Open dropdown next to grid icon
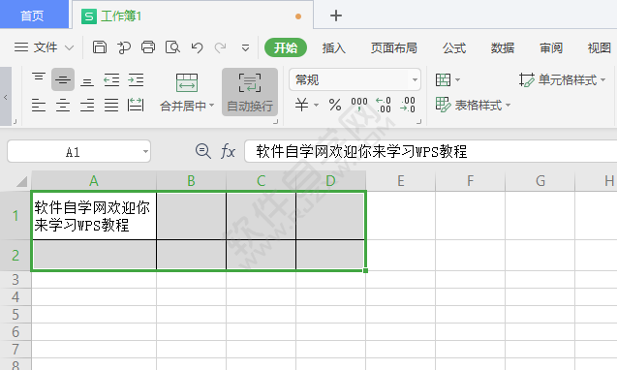 click(457, 79)
